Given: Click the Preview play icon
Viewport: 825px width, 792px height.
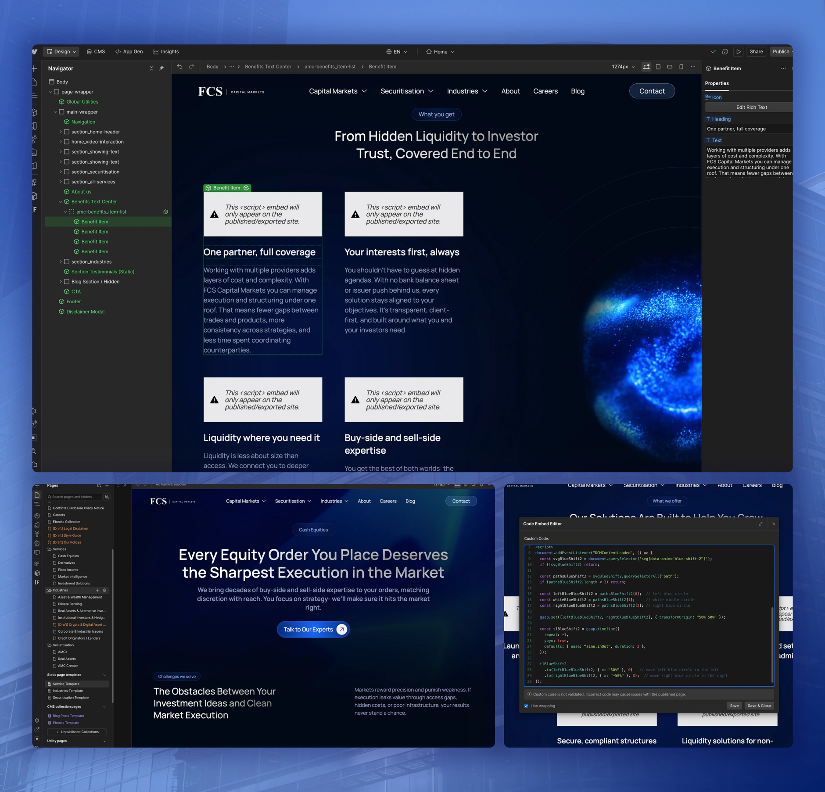Looking at the screenshot, I should pos(739,52).
